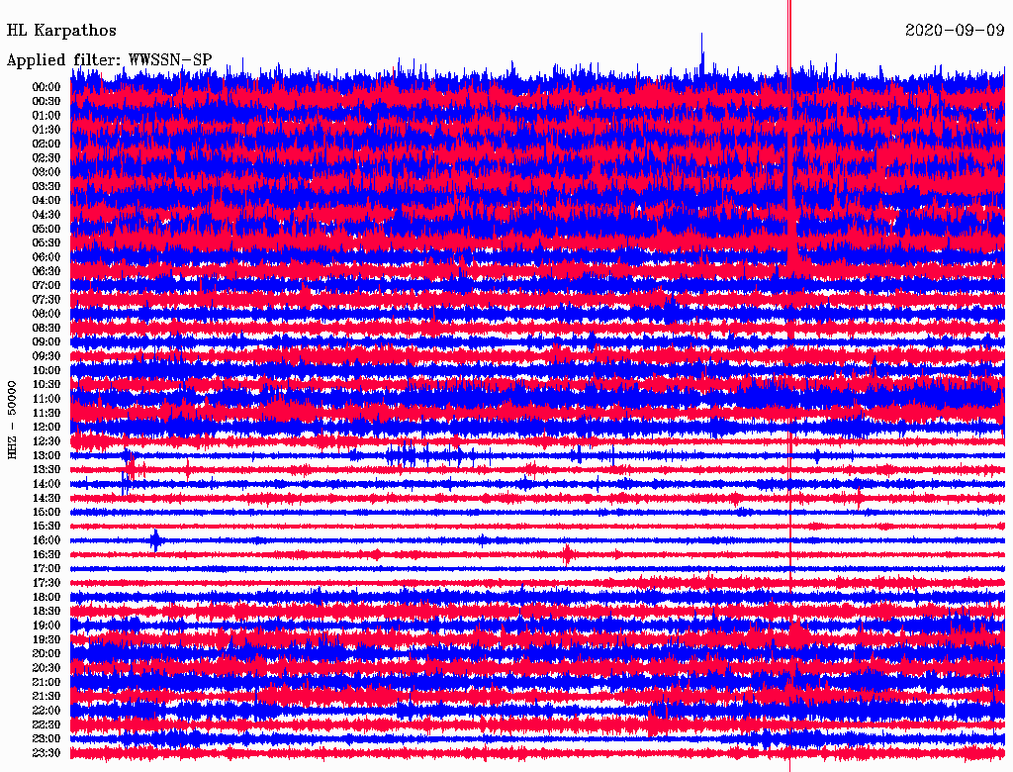
Task: Select the 17:30 time label
Action: 46,583
